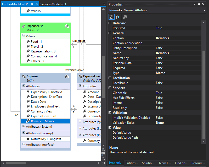Pin the EntitiesModel.ed3 tab
This screenshot has height=167, width=209.
(x=32, y=4)
